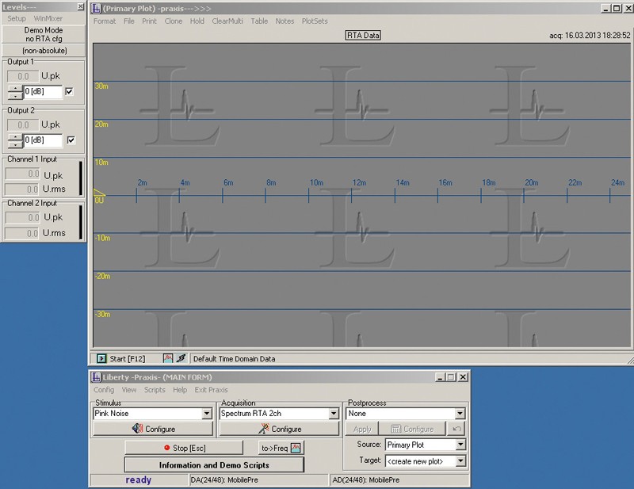Click the Output 2 level stepper

pos(15,141)
